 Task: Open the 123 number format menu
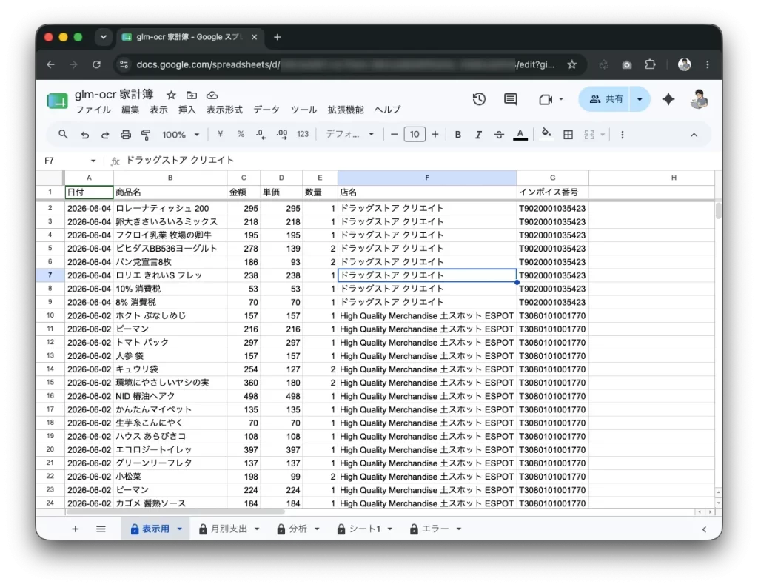pos(303,135)
